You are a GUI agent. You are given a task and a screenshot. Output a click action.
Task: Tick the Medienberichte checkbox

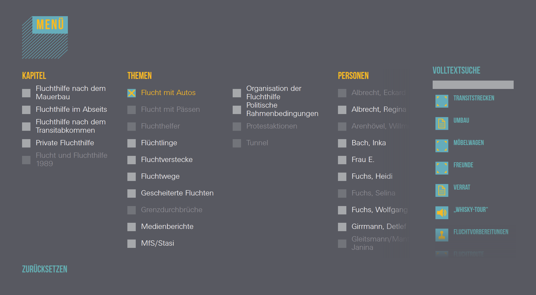[x=132, y=227]
